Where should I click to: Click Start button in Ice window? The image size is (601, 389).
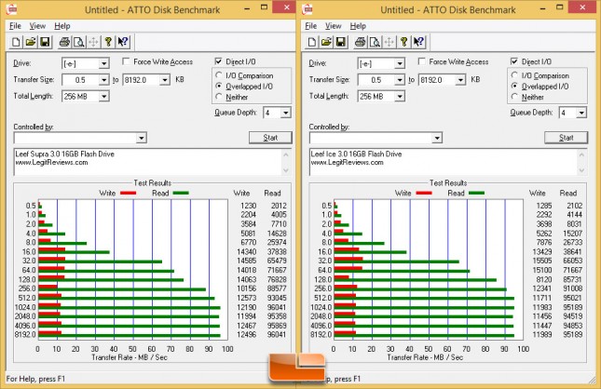[x=567, y=138]
